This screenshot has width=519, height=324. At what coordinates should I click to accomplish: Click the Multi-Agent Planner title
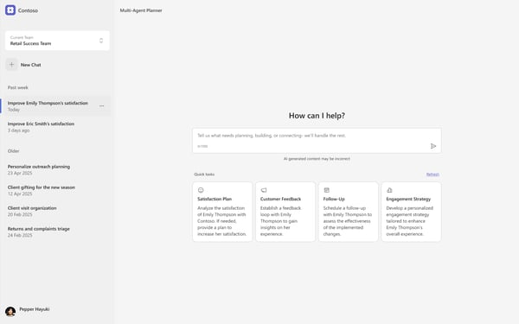141,10
